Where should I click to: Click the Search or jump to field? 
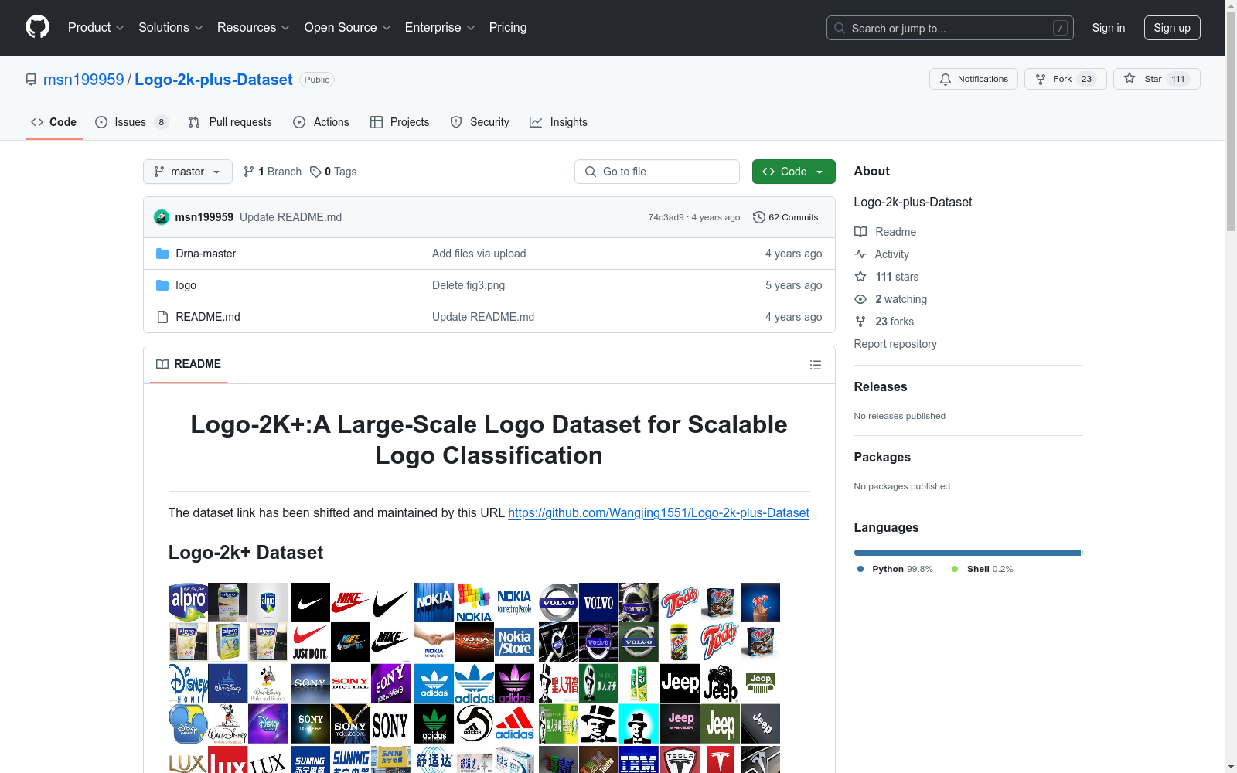tap(950, 28)
